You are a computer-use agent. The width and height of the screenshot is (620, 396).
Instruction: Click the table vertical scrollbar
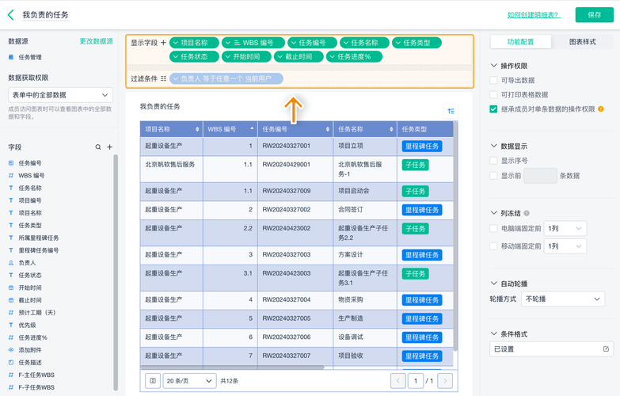click(455, 238)
